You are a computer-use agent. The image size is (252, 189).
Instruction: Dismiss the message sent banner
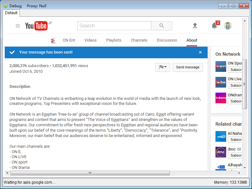point(200,52)
